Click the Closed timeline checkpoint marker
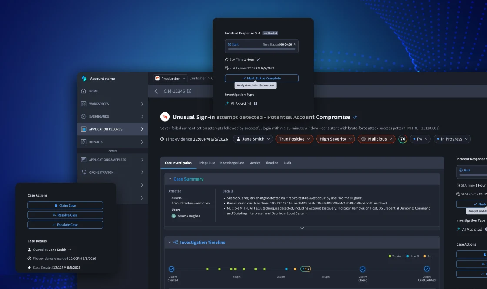Image resolution: width=487 pixels, height=289 pixels. pos(363,269)
